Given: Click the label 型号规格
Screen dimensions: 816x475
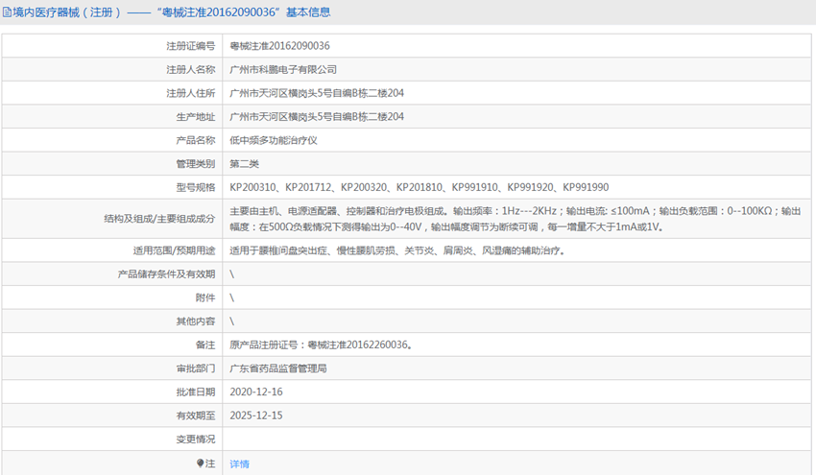Looking at the screenshot, I should point(195,187).
